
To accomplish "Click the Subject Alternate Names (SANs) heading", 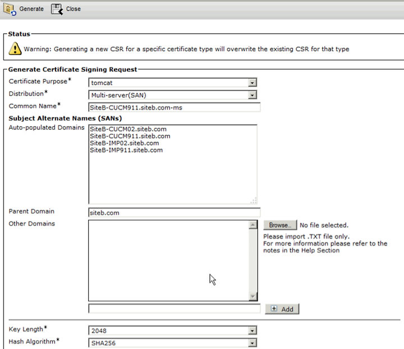I will pyautogui.click(x=65, y=118).
